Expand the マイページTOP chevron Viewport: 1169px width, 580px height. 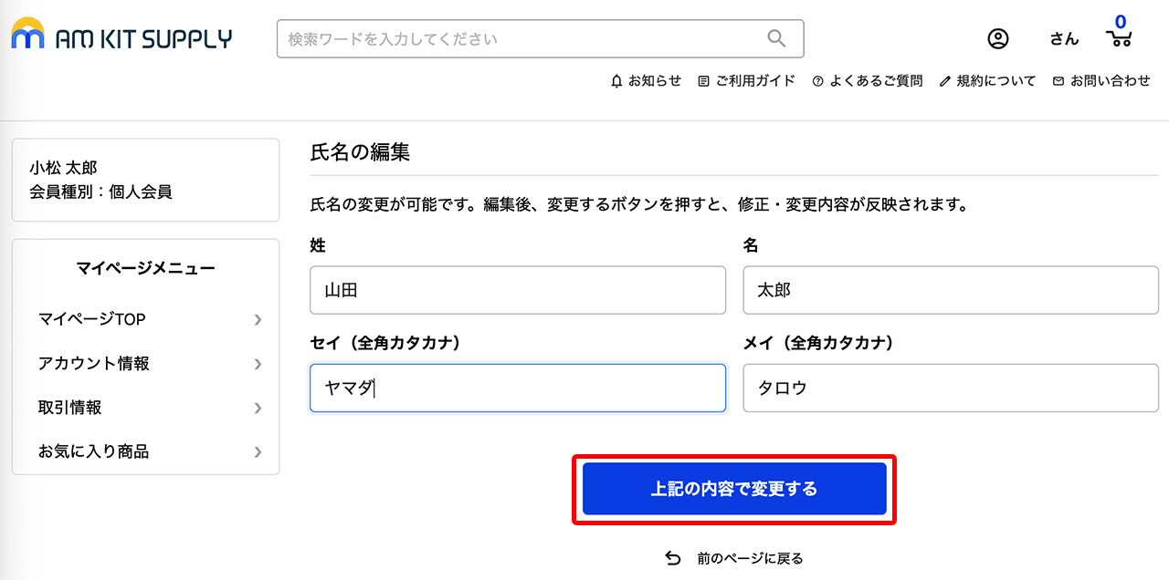coord(258,319)
